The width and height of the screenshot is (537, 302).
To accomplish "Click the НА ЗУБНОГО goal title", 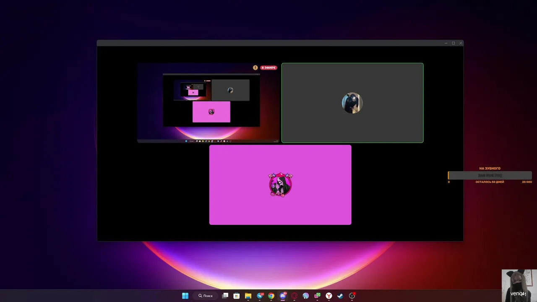I will 490,169.
